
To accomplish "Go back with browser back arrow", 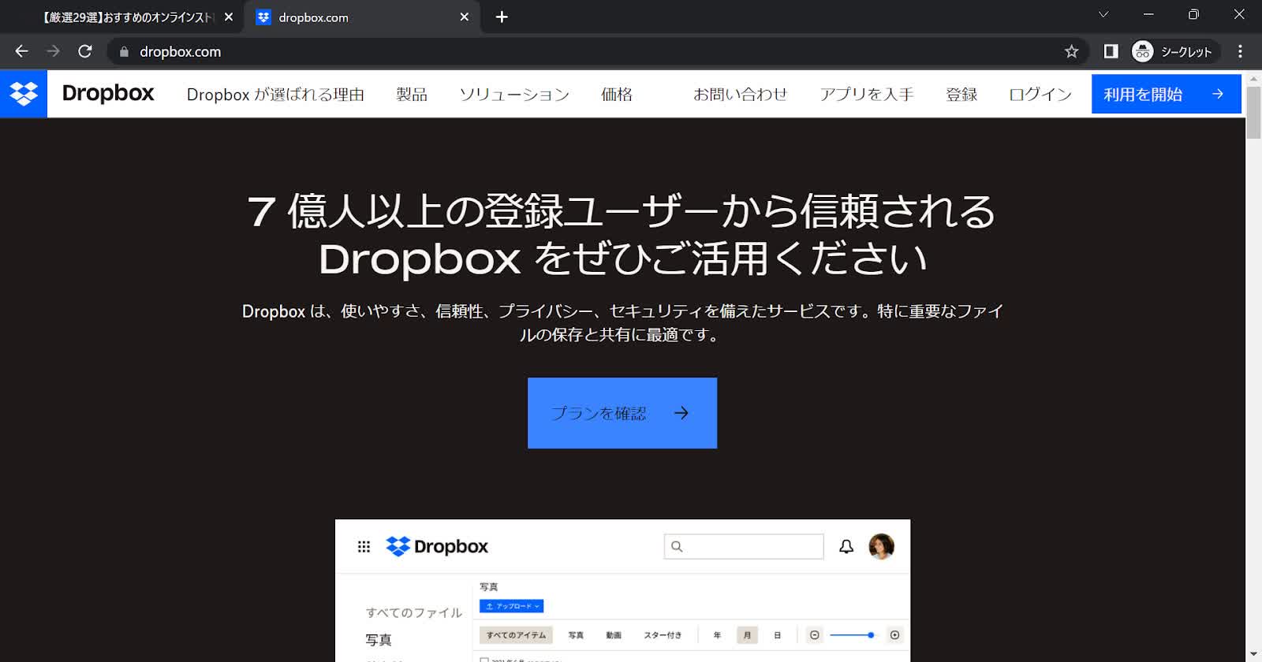I will coord(21,51).
